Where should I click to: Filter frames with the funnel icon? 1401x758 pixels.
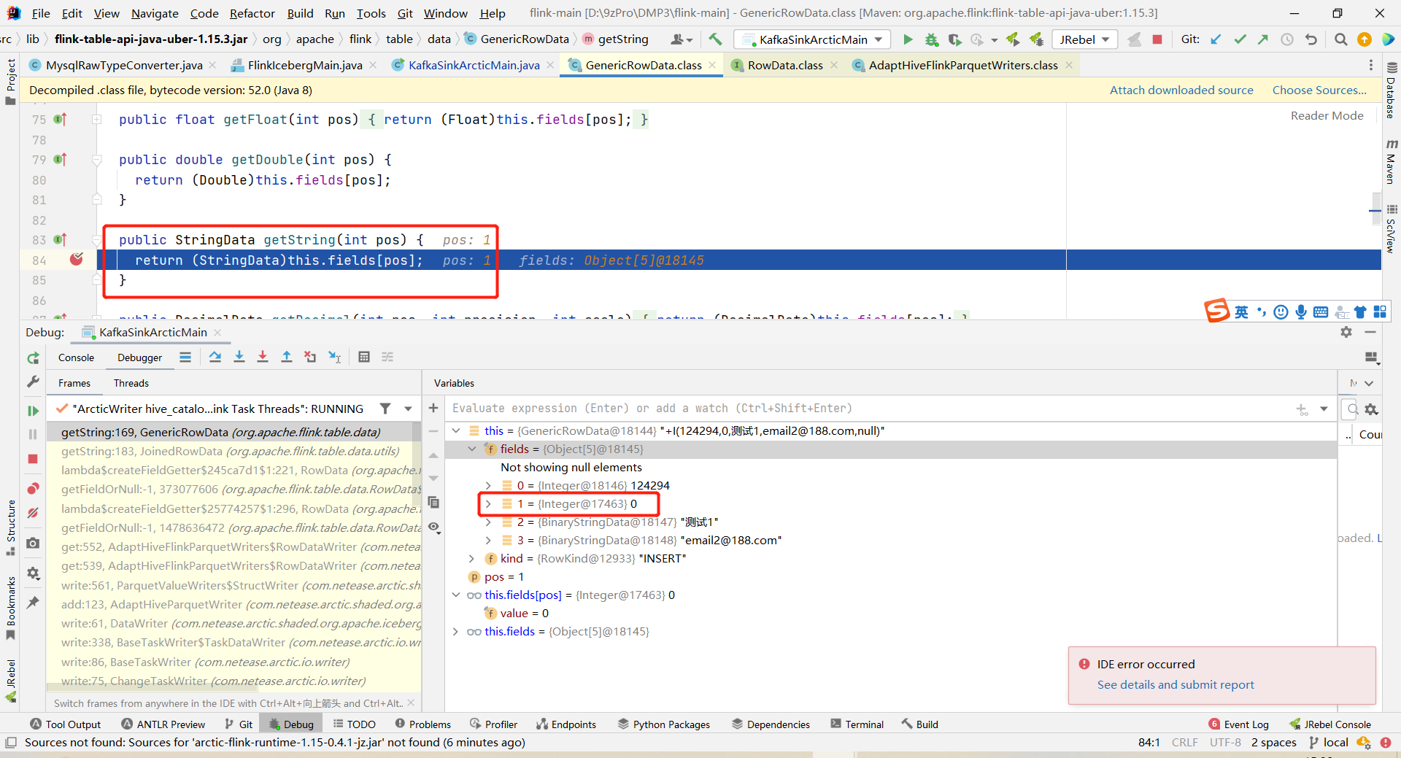coord(385,409)
